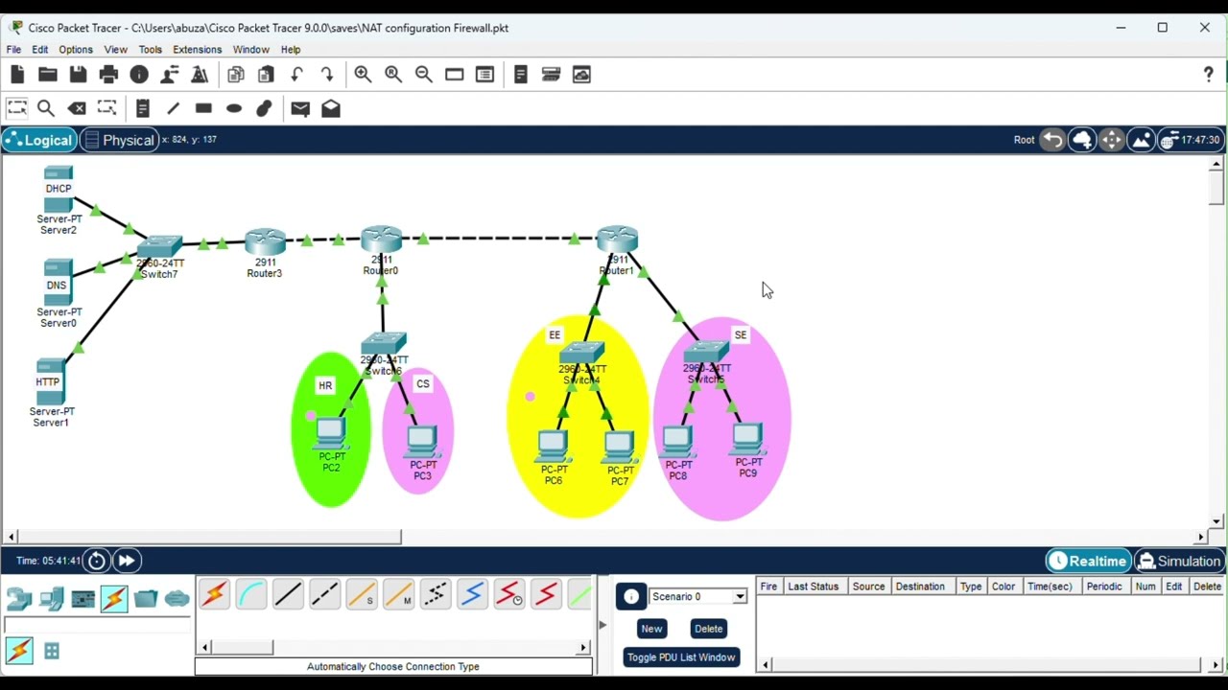The width and height of the screenshot is (1228, 690).
Task: Open the File menu
Action: [13, 50]
